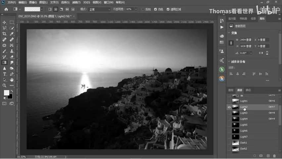The height and width of the screenshot is (159, 282).
Task: Load channel as selection
Action: point(255,156)
